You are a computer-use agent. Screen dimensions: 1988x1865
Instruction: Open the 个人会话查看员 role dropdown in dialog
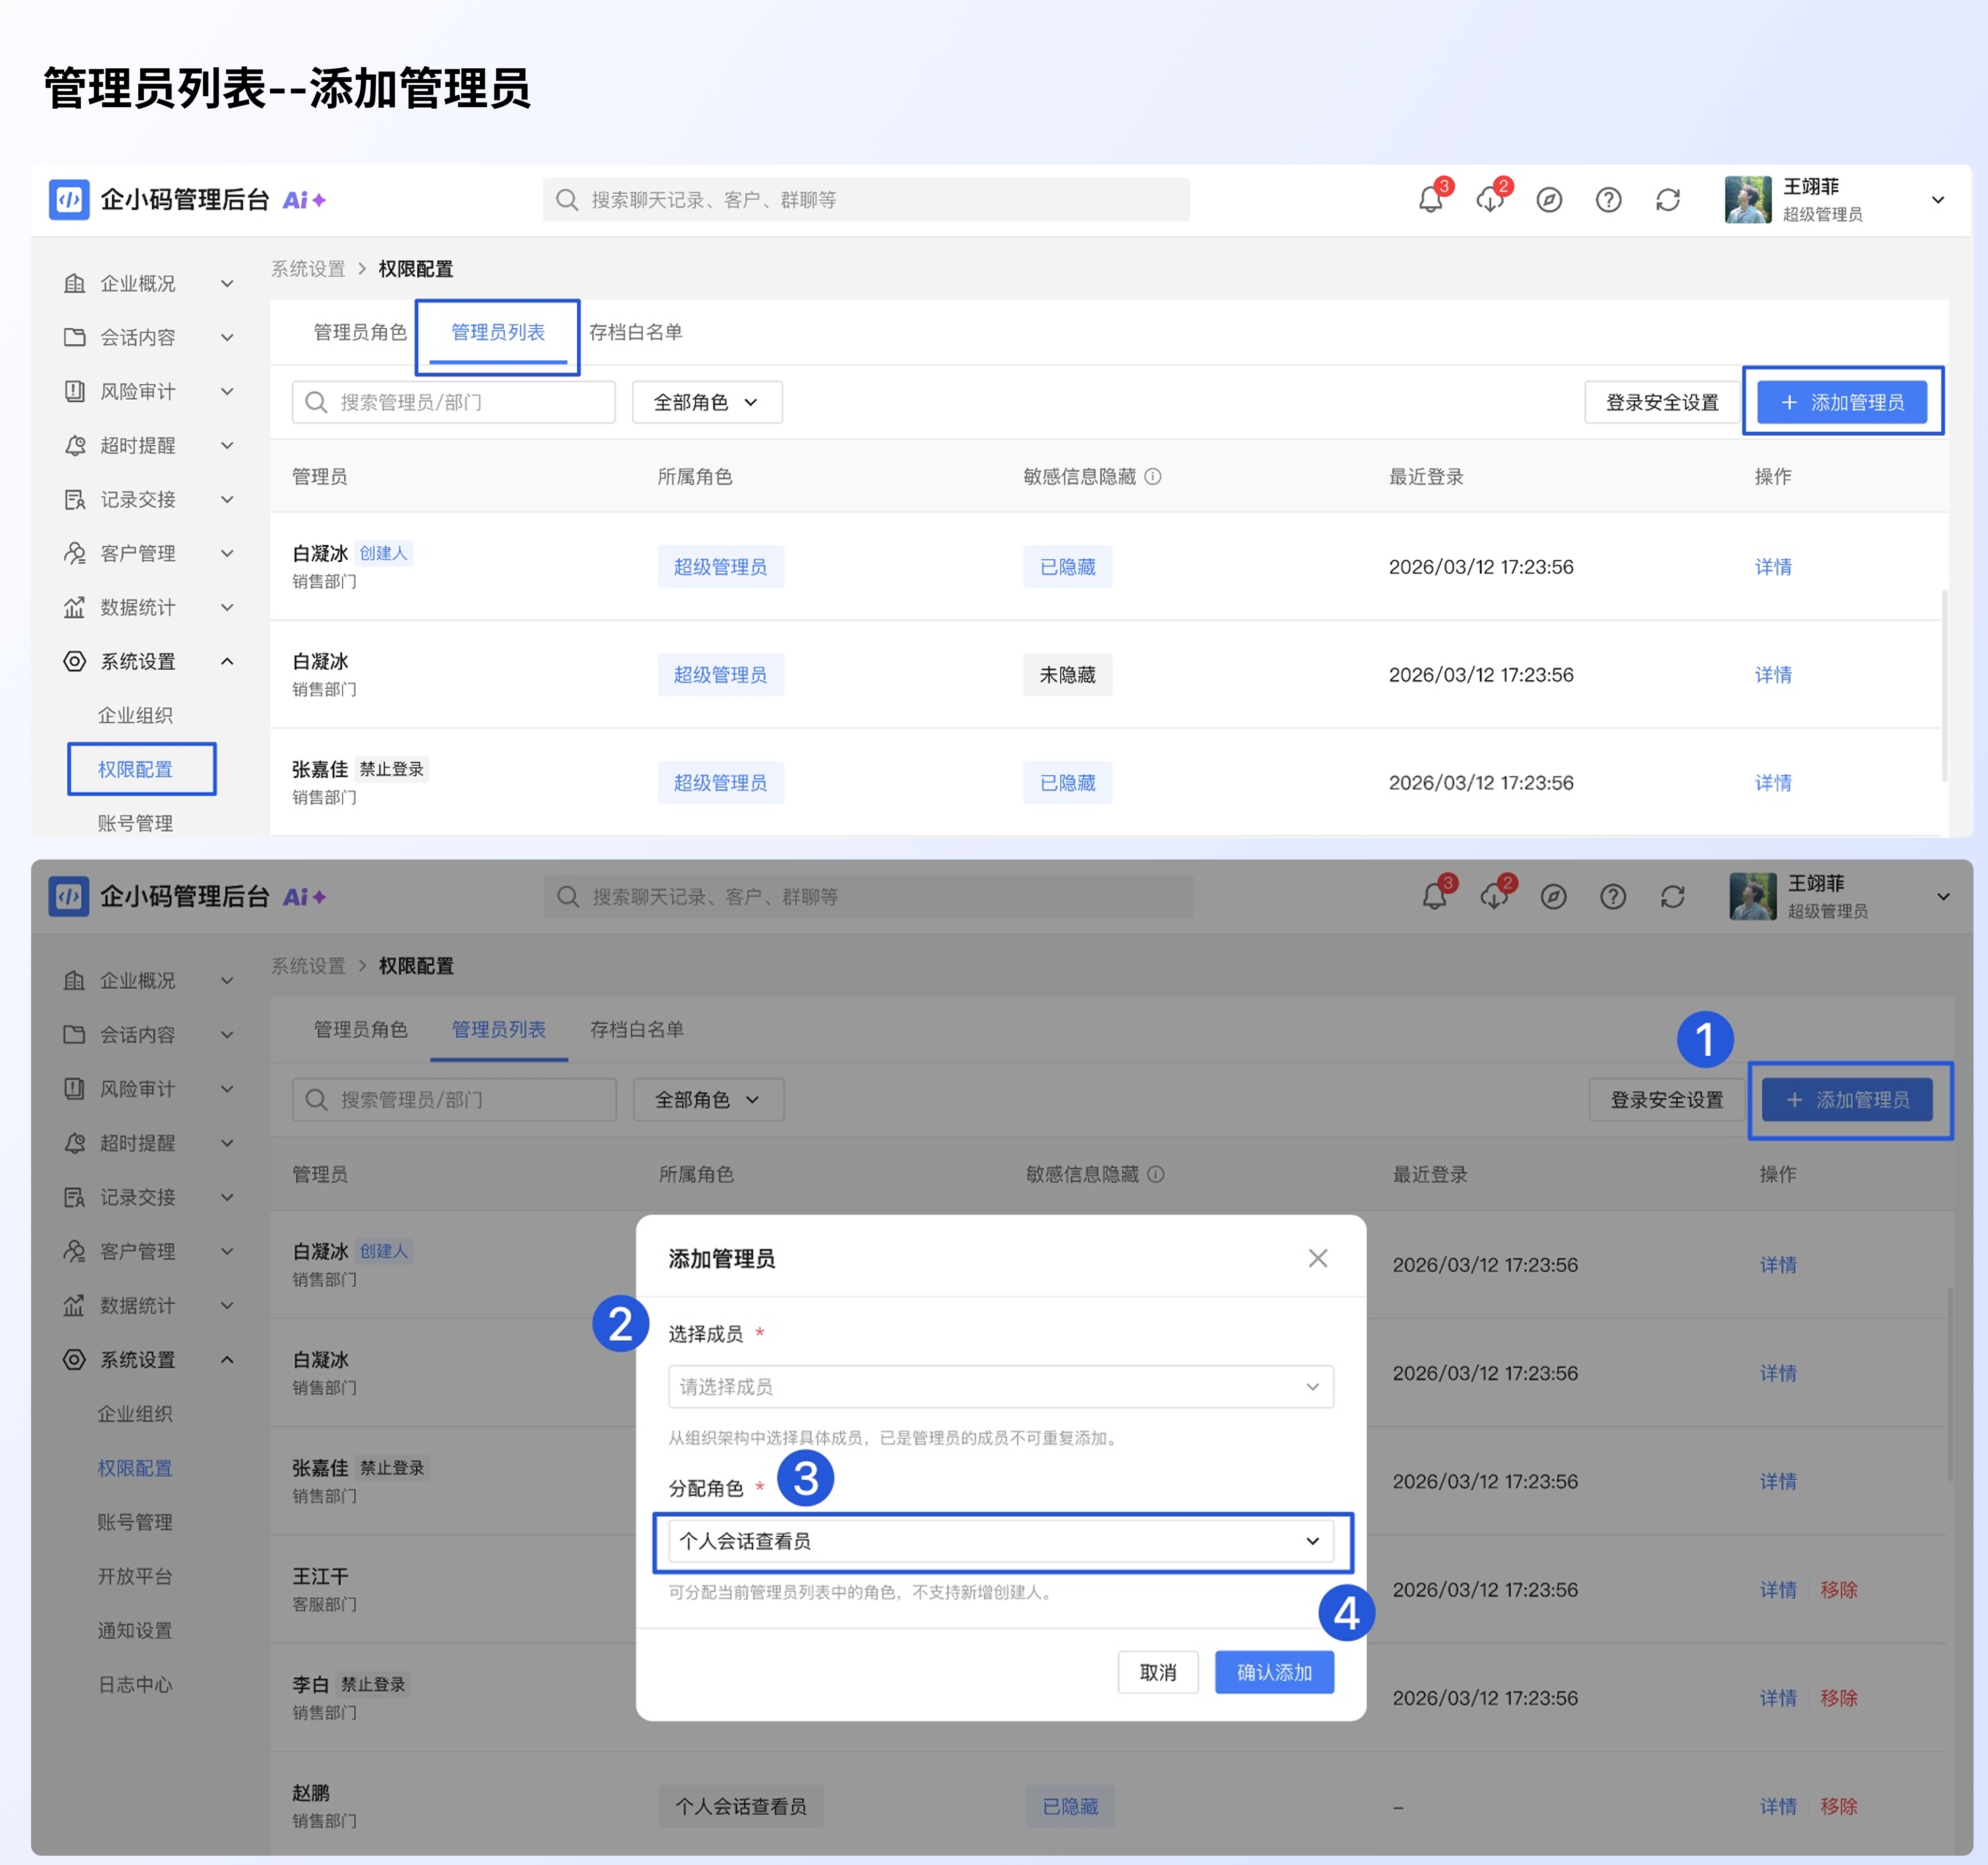[1000, 1541]
